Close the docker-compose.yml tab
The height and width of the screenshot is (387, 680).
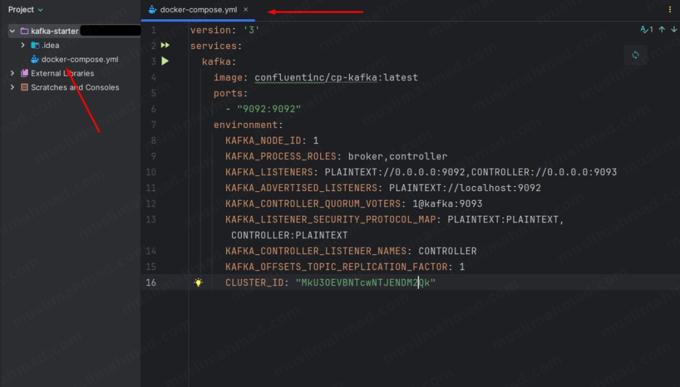[246, 10]
